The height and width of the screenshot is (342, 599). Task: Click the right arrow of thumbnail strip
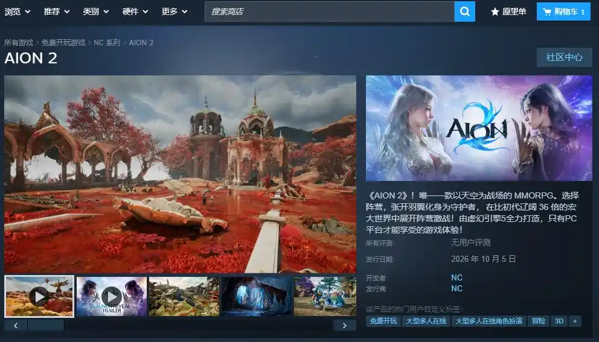tap(345, 325)
